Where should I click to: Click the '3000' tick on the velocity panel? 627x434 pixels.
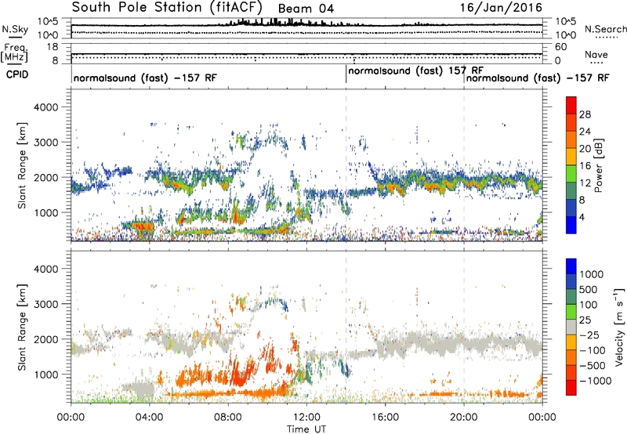pos(45,304)
